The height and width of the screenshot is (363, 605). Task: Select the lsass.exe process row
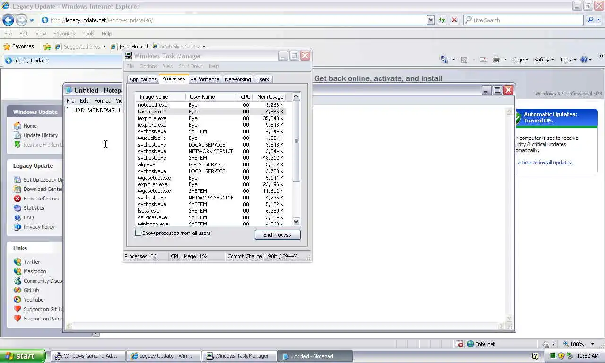click(211, 211)
